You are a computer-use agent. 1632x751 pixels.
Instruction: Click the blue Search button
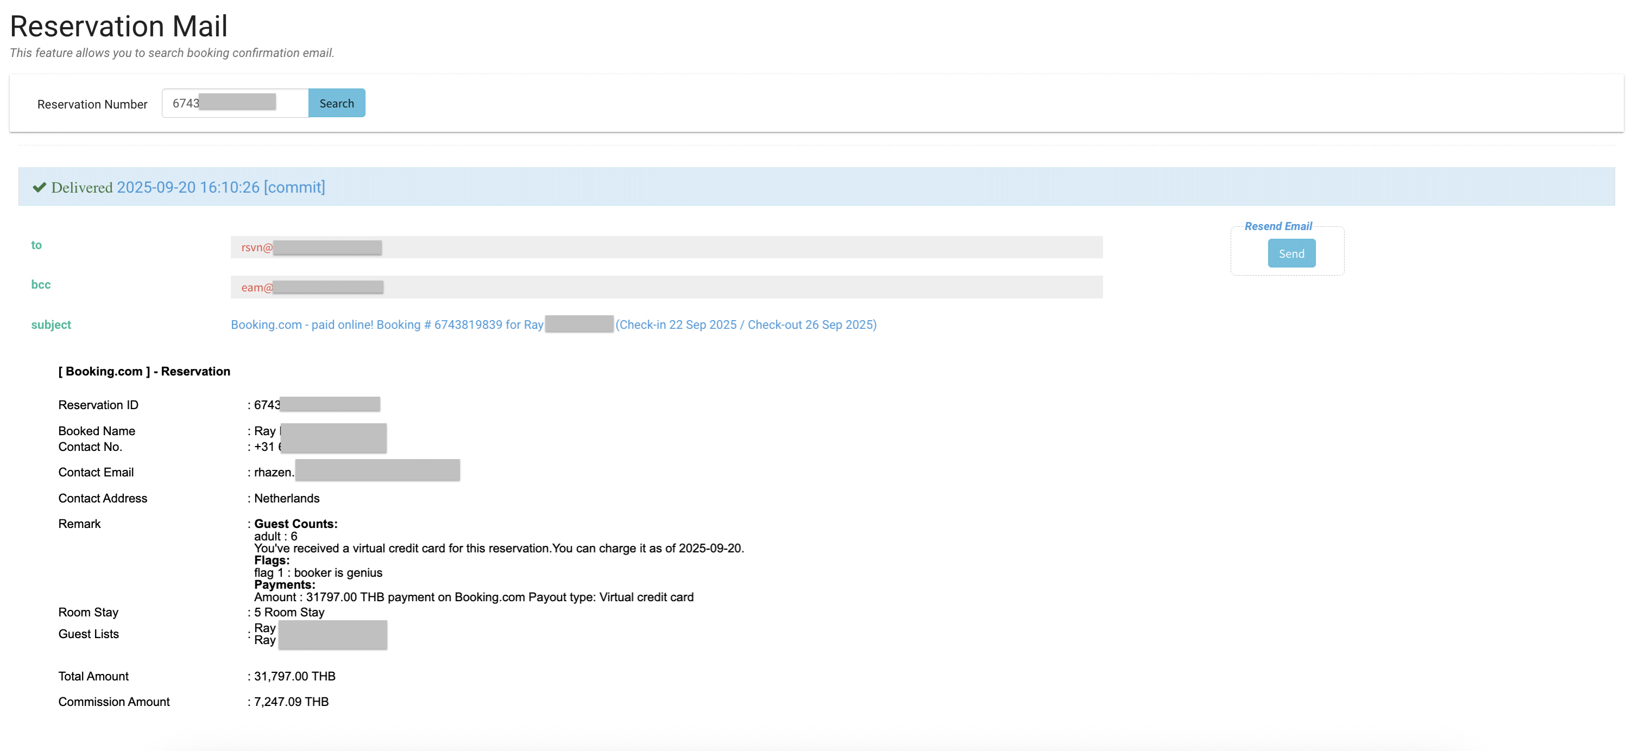337,103
